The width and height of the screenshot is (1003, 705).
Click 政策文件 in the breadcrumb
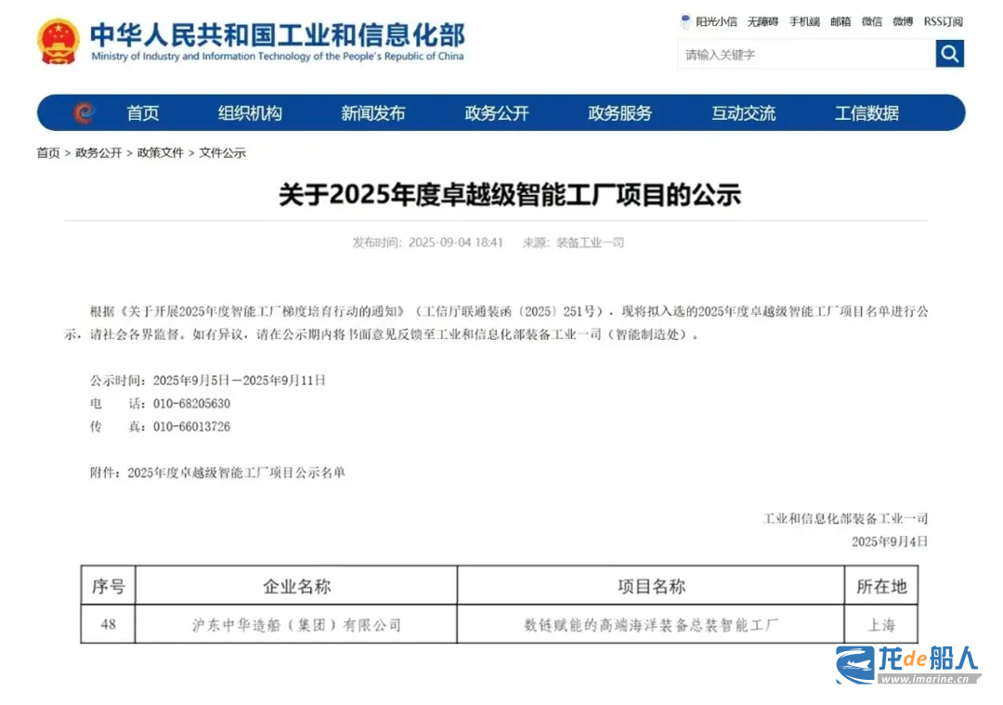point(161,153)
